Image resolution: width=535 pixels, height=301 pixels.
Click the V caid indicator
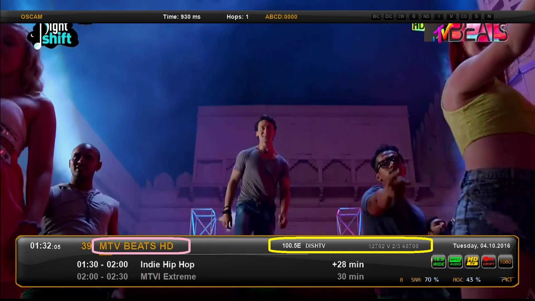[451, 16]
